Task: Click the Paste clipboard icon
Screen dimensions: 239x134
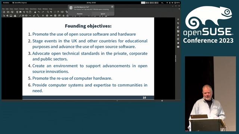Action: (x=30, y=12)
